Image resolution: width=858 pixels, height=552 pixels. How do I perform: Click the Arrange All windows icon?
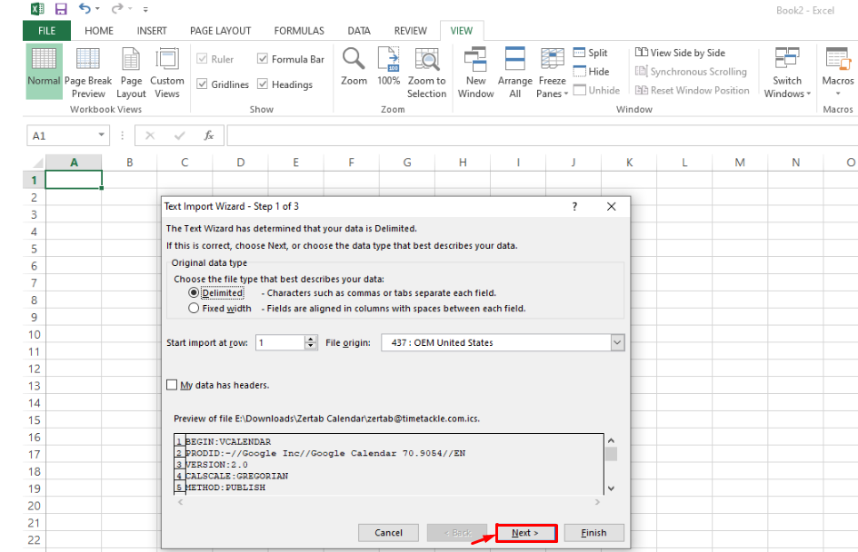[514, 71]
